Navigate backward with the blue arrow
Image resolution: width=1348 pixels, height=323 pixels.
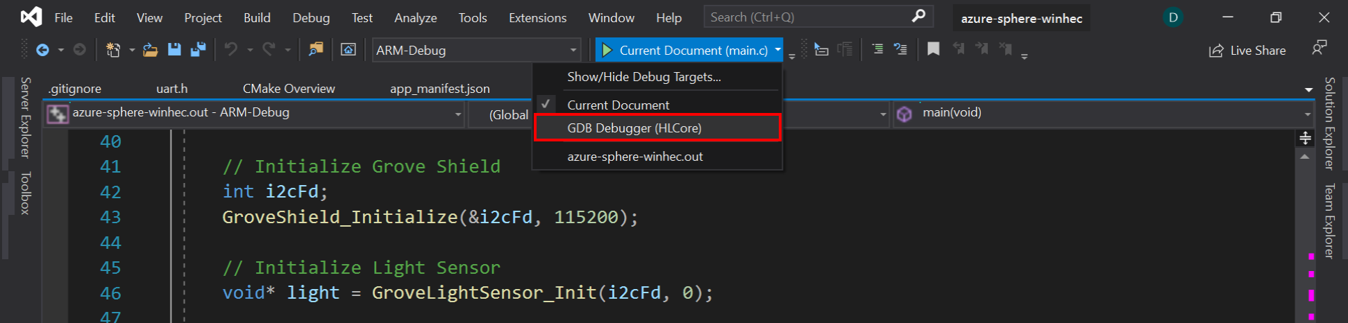pyautogui.click(x=42, y=50)
